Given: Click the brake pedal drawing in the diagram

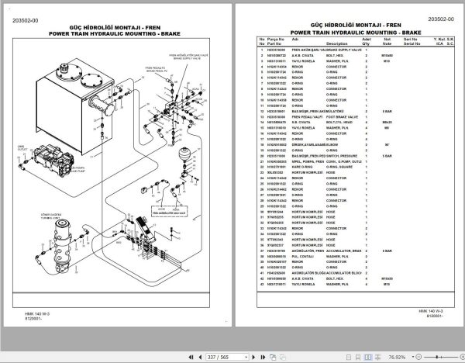Looking at the screenshot, I should [x=146, y=228].
